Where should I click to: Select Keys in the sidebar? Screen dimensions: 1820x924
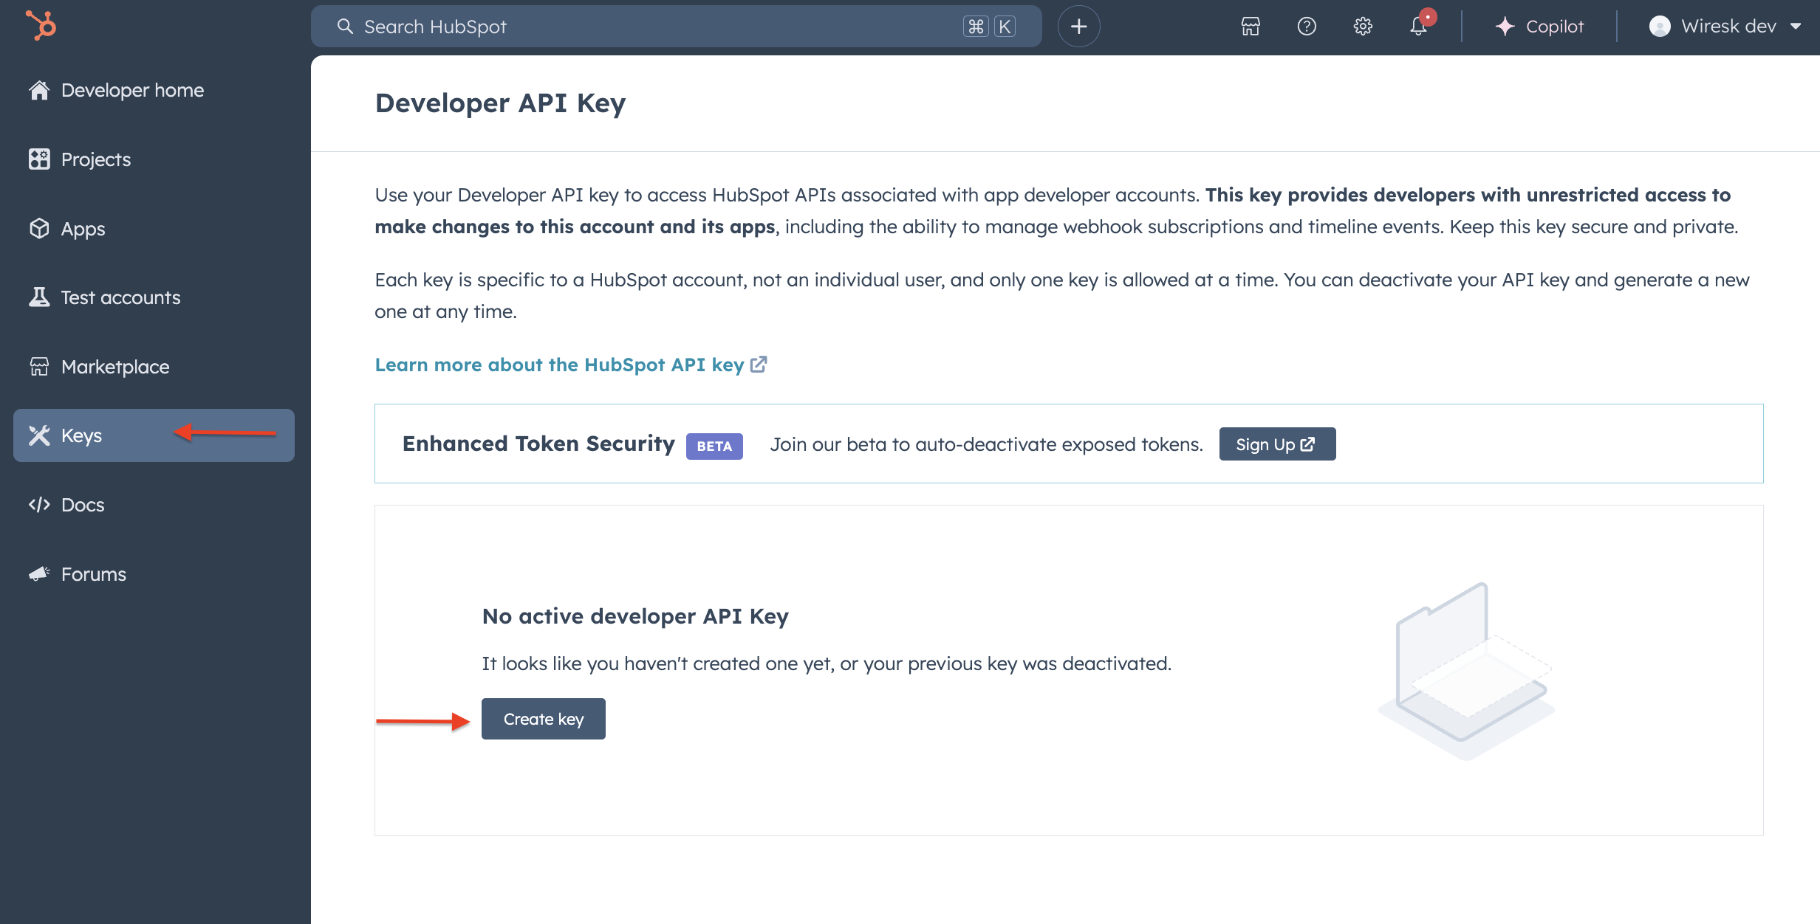[x=154, y=435]
